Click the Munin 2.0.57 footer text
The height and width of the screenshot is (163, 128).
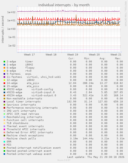[x=64, y=160]
